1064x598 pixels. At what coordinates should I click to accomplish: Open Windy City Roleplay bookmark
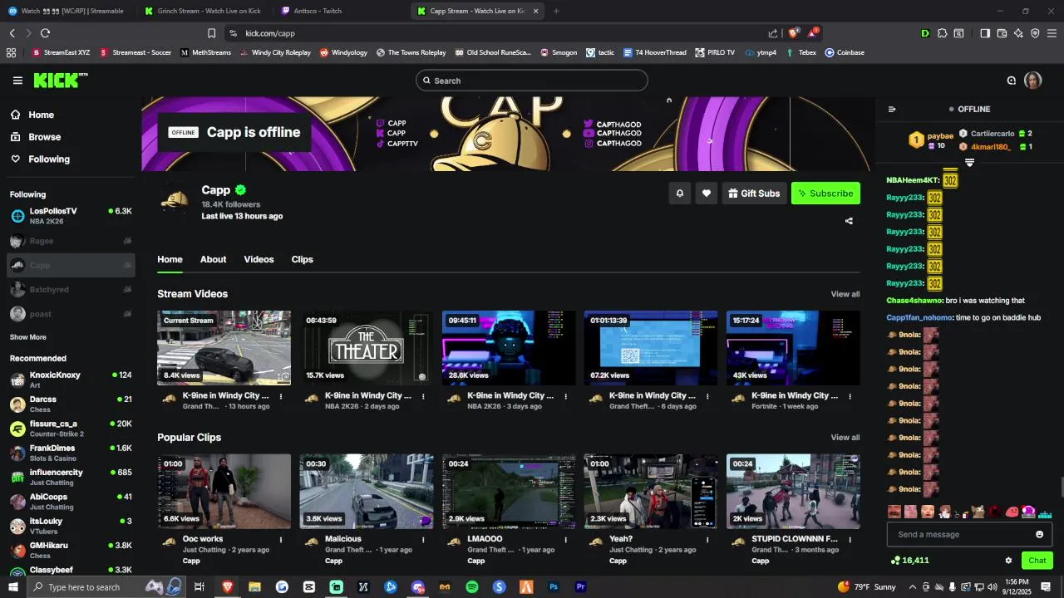tap(275, 52)
